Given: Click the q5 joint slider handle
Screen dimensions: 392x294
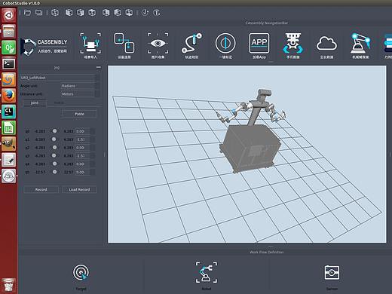Looking at the screenshot, I should click(x=54, y=172).
